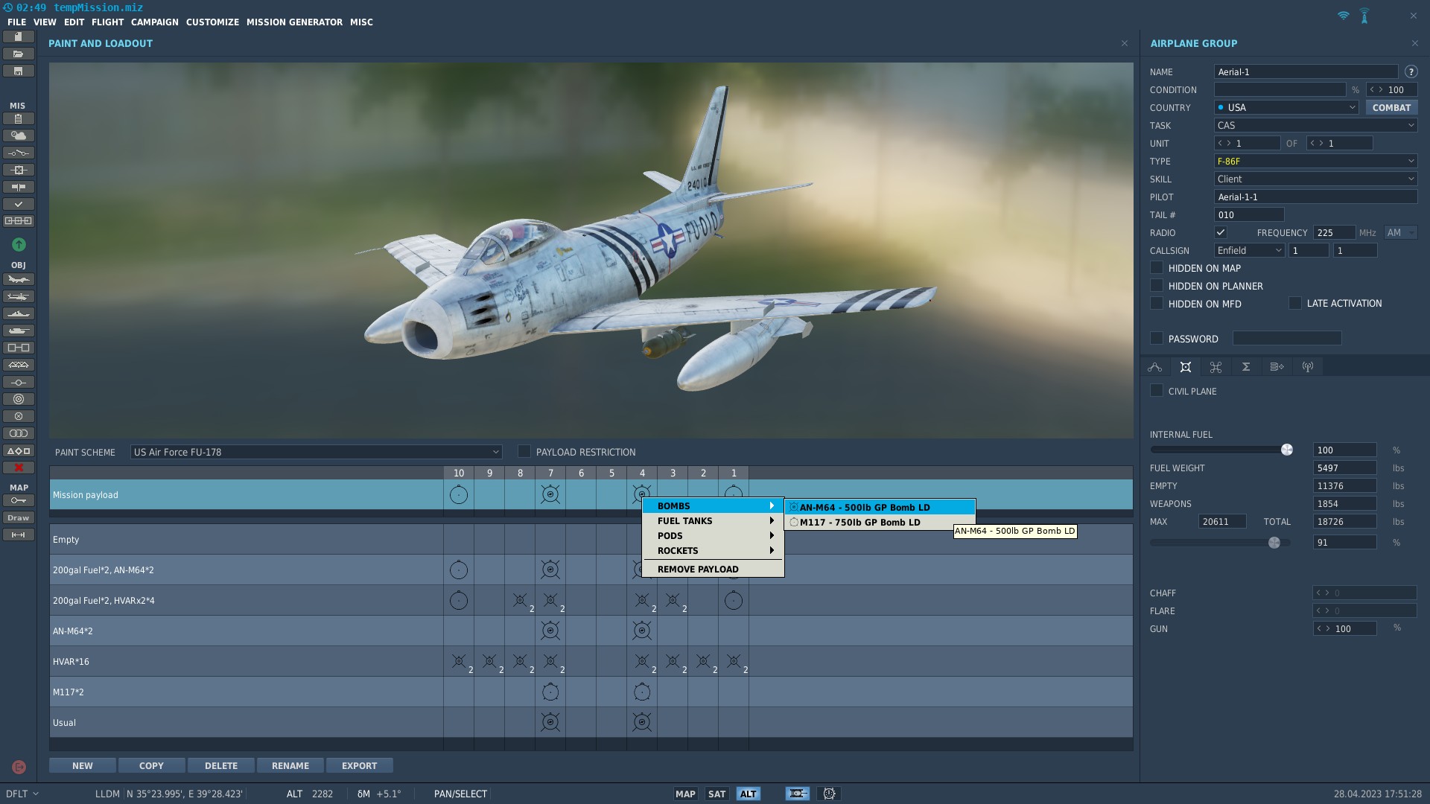
Task: Open the Country dropdown showing USA
Action: 1286,107
